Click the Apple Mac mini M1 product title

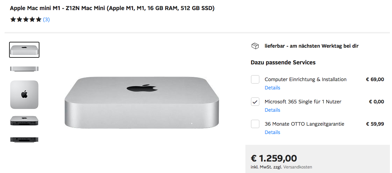pos(112,8)
